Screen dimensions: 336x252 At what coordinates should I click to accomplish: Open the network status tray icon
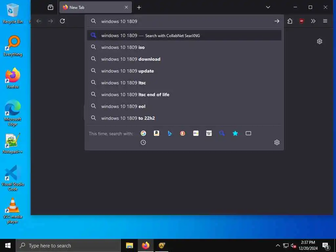click(286, 245)
